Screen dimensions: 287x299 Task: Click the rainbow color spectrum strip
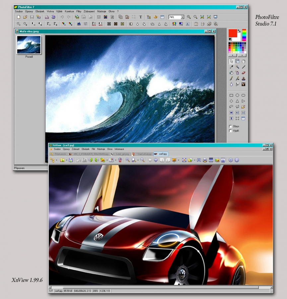point(244,35)
